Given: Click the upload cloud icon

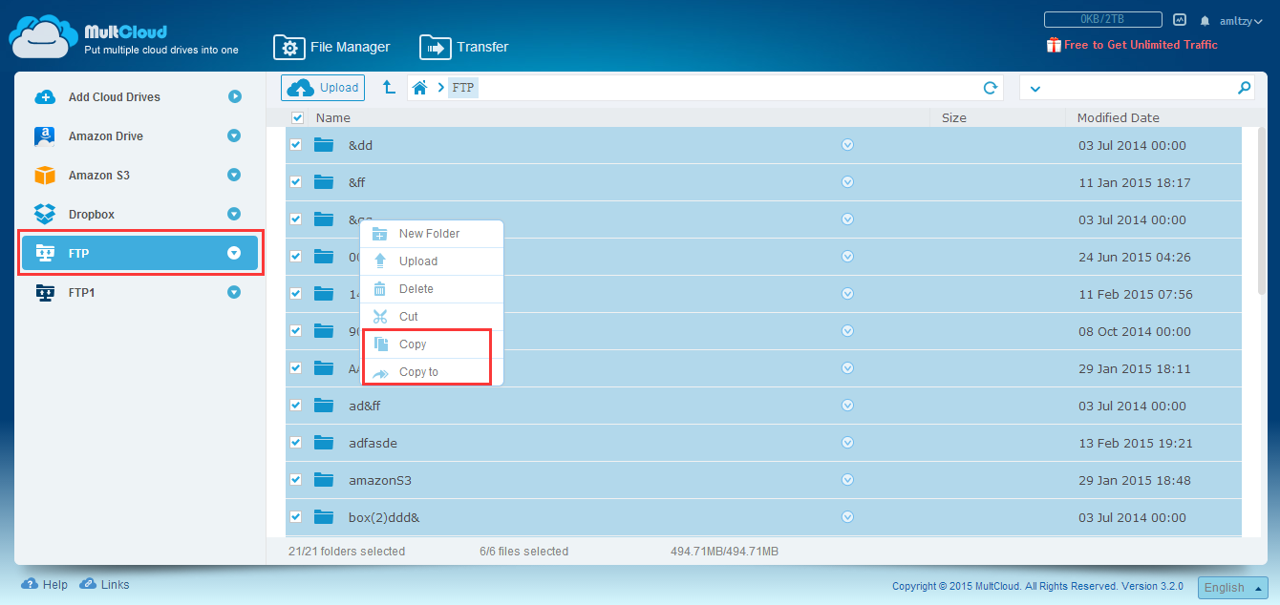Looking at the screenshot, I should coord(301,88).
